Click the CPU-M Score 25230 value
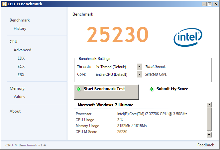The image size is (220, 150). (122, 132)
